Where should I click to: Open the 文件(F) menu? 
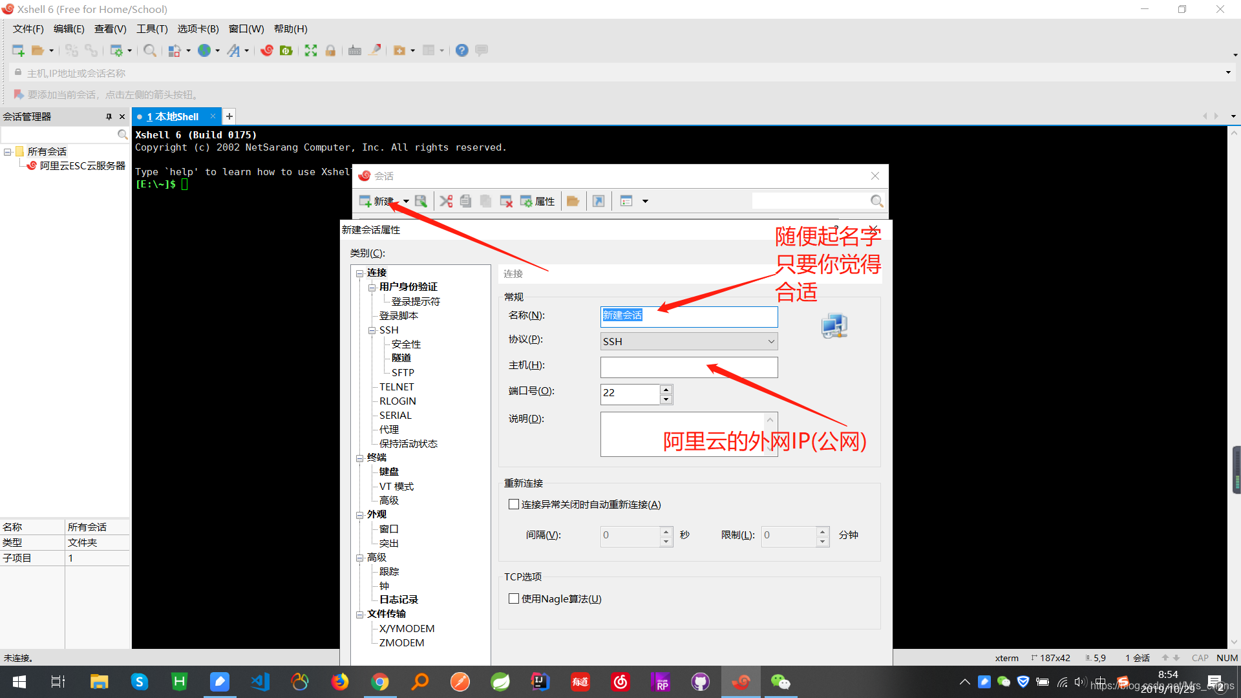coord(28,29)
